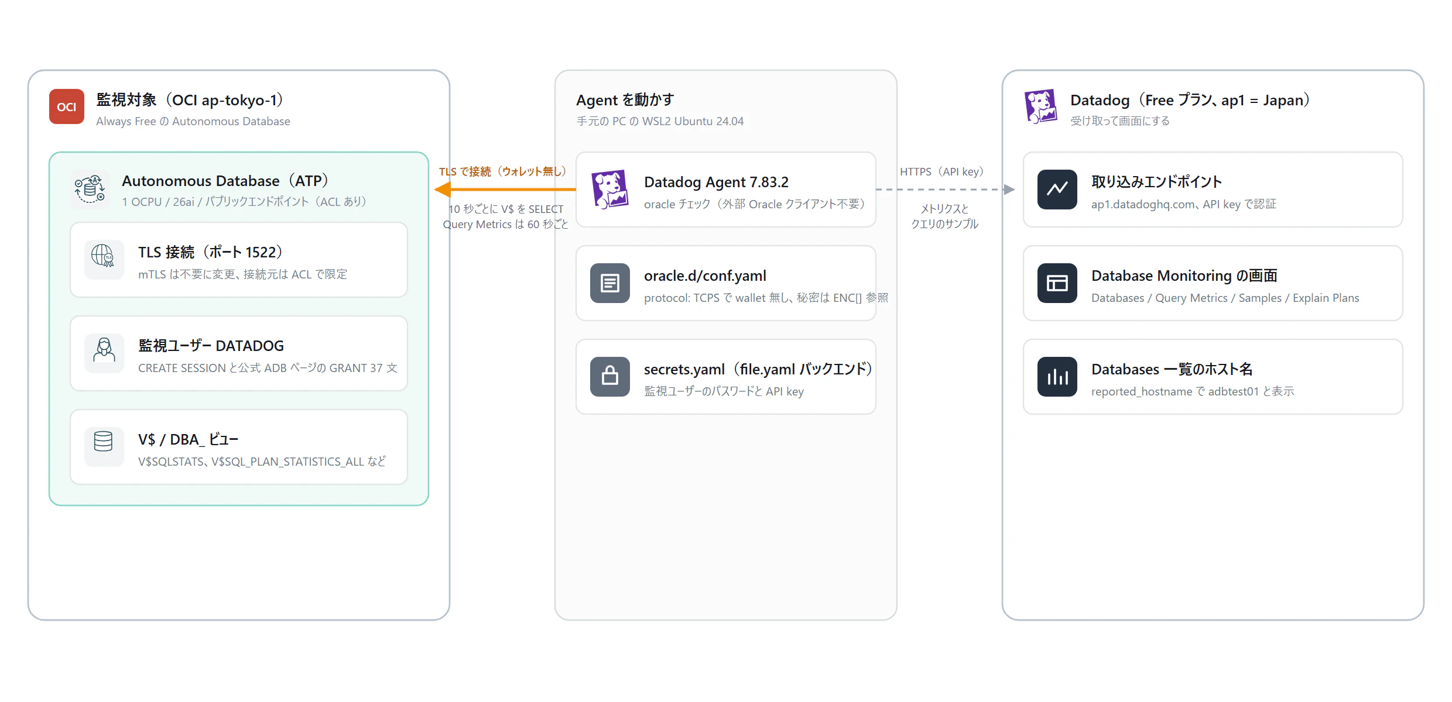Click the 受け取って画面にする subtitle
1452x702 pixels.
point(1120,121)
